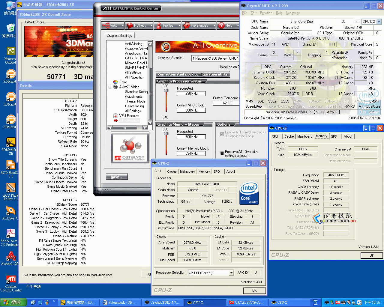Screen dimensions: 384x307
Task: Open the ACD FotoSlate 3.1 desktop icon
Action: coord(11,165)
